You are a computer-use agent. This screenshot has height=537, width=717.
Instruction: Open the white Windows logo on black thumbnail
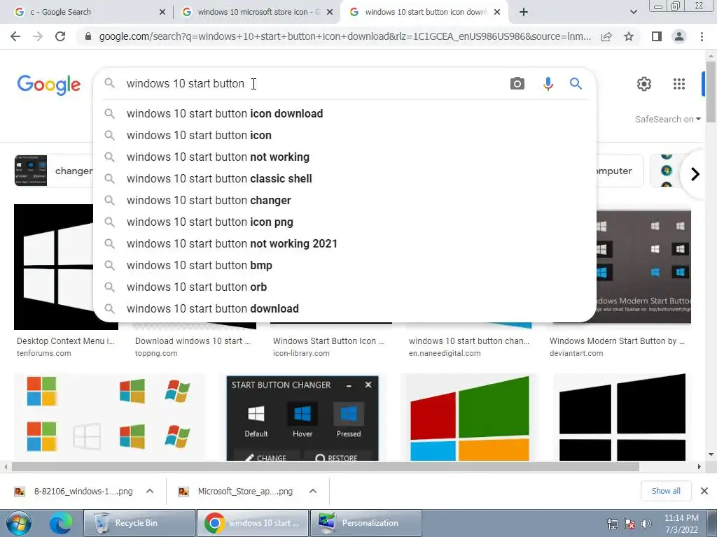pyautogui.click(x=53, y=267)
